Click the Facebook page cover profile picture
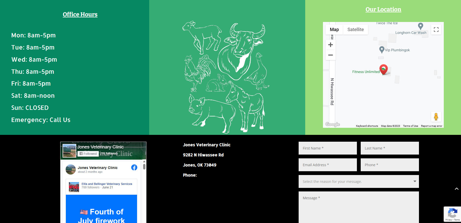 point(69,151)
